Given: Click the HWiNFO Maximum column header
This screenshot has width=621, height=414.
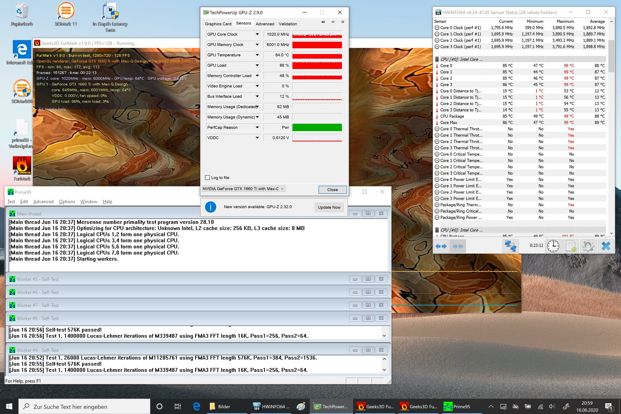Looking at the screenshot, I should click(x=565, y=21).
